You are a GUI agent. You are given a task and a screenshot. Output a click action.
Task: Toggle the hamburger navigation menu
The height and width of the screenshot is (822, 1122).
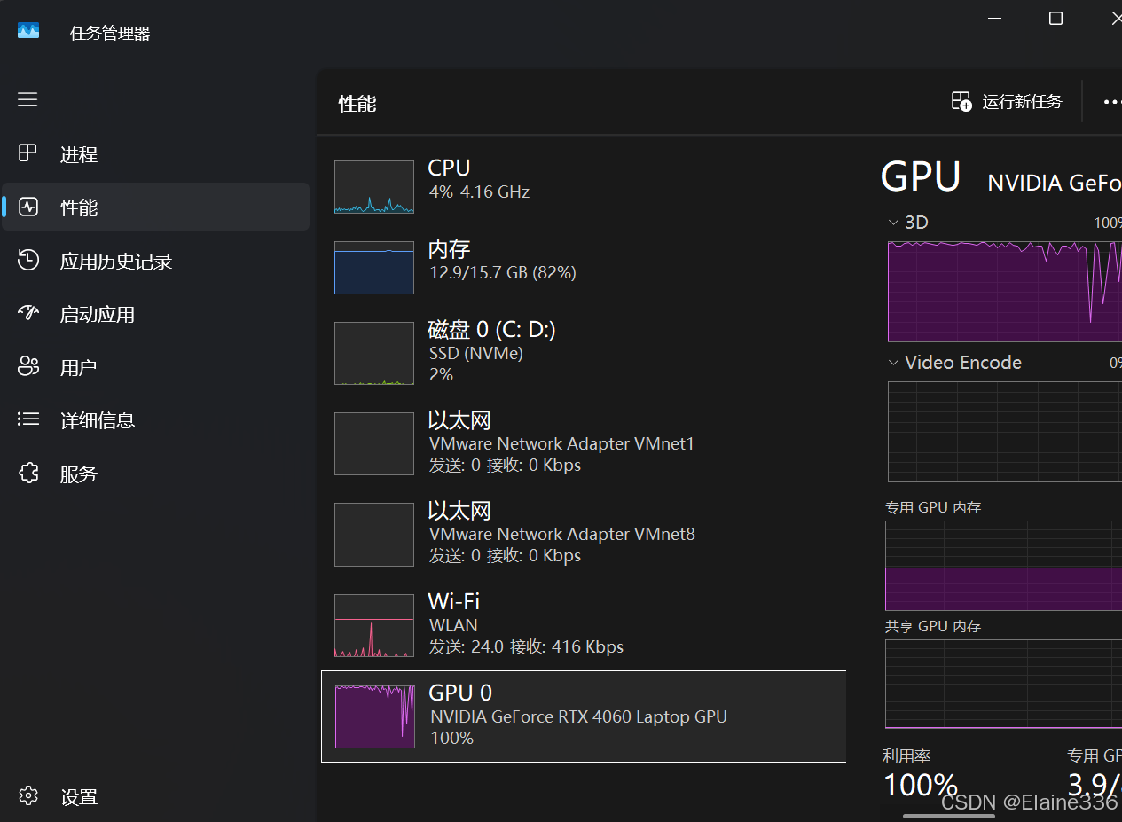point(27,99)
